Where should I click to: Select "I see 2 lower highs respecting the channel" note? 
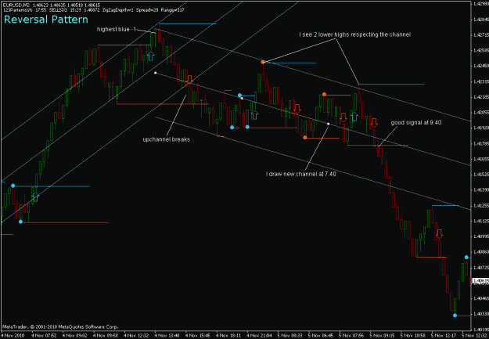tap(355, 34)
